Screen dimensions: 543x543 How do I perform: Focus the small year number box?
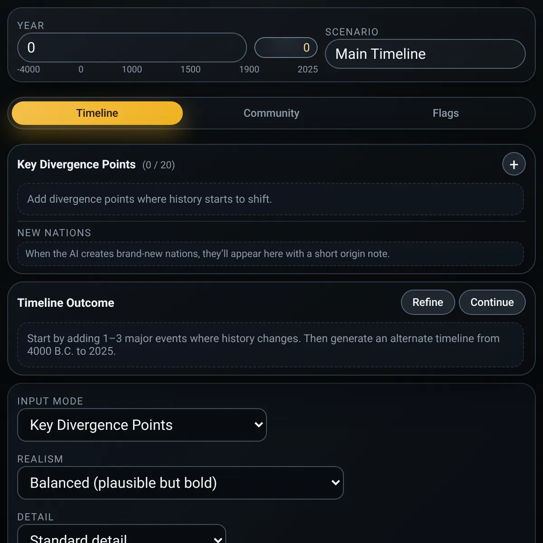tap(286, 48)
